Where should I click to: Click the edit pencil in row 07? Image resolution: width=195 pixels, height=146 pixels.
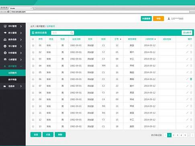coord(187,86)
